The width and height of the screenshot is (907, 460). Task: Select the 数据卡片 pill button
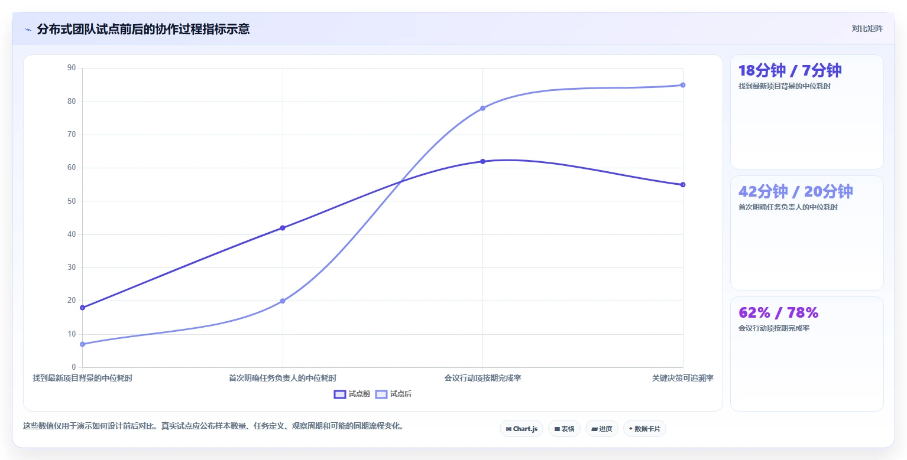click(644, 429)
